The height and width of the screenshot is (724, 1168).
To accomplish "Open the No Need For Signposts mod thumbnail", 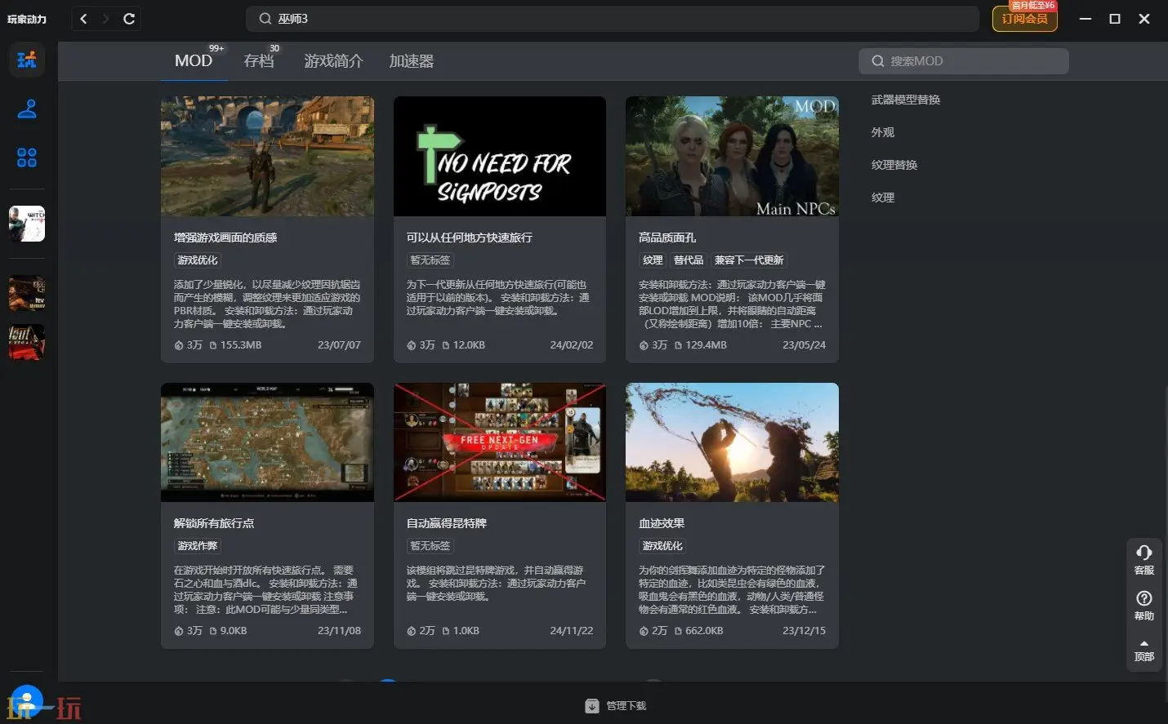I will pyautogui.click(x=500, y=157).
